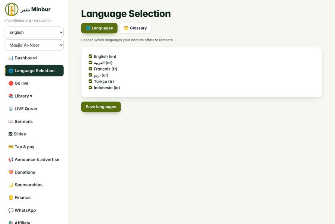Expand the Library submenu arrow
The height and width of the screenshot is (224, 335).
tap(31, 96)
